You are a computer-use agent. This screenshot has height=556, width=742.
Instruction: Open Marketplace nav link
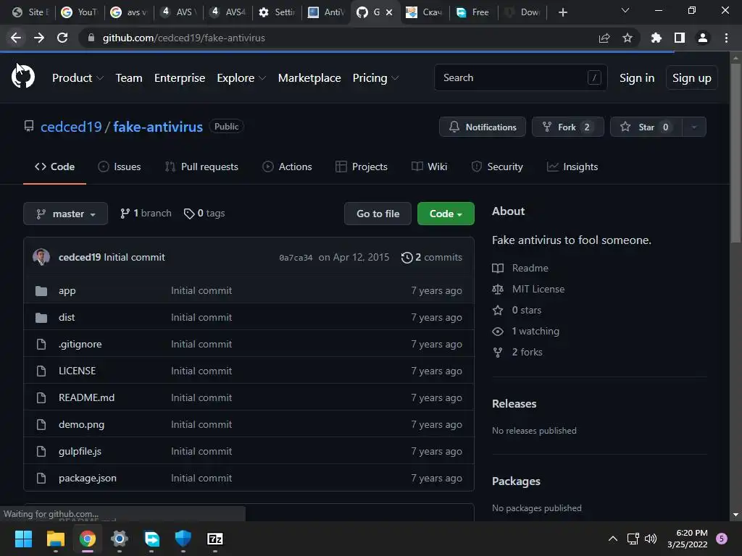309,78
